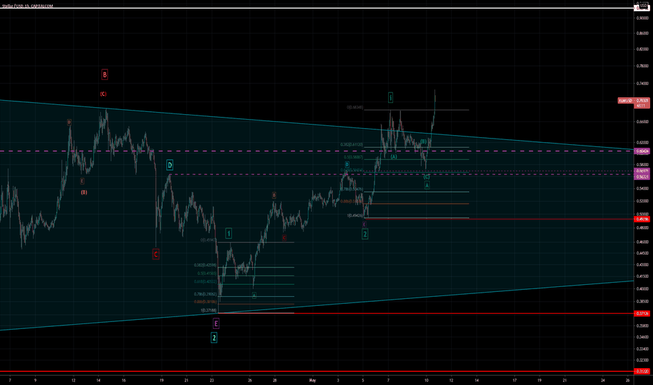Viewport: 653px width, 385px height.
Task: Select the 0.382(0.61120) Fibonacci level label
Action: point(352,145)
